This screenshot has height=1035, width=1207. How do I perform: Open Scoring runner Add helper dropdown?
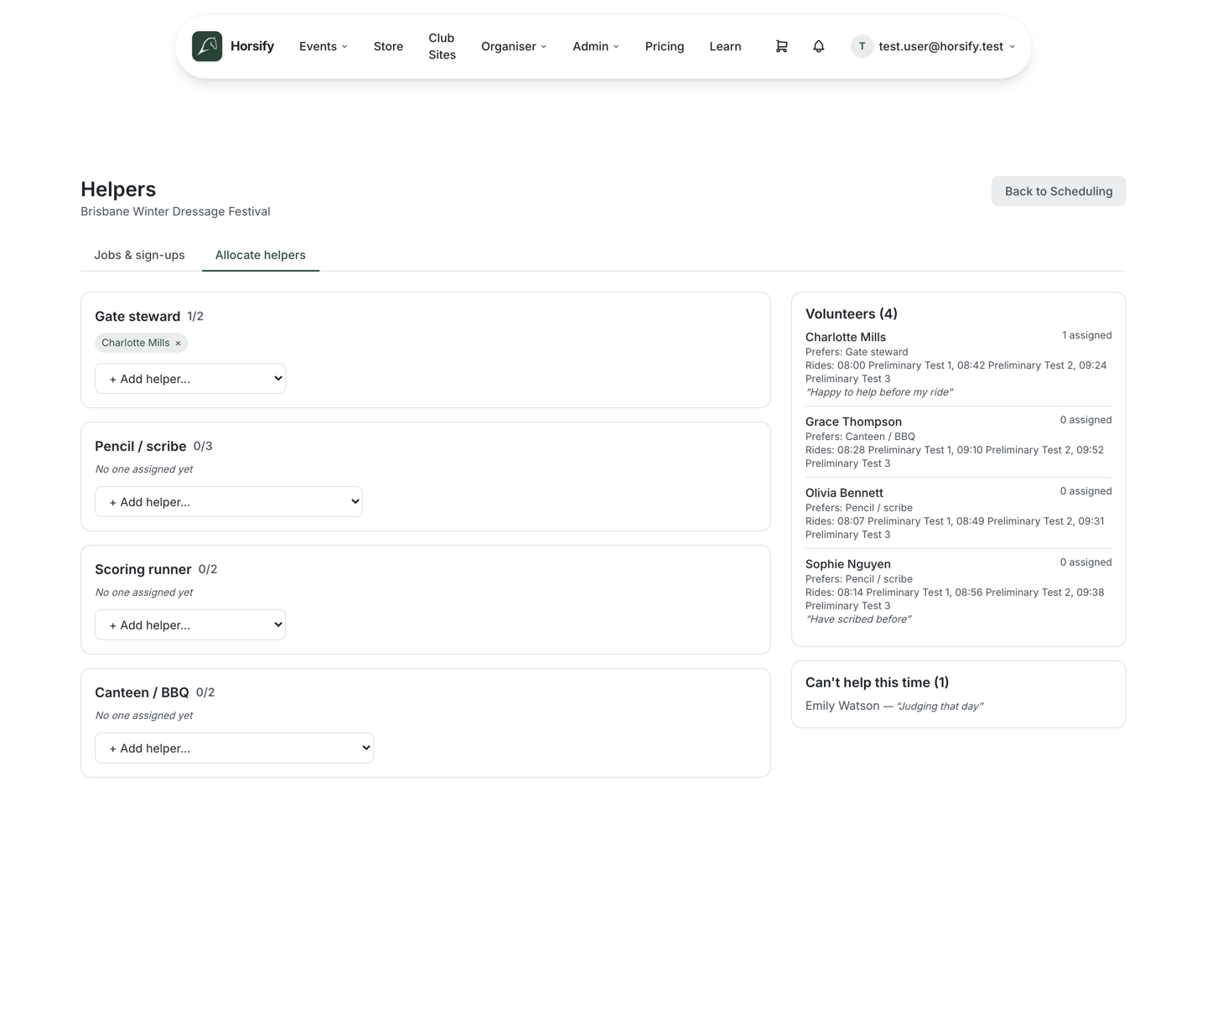(x=190, y=625)
